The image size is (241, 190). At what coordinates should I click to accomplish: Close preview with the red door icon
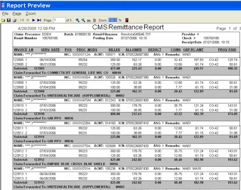(x=127, y=20)
